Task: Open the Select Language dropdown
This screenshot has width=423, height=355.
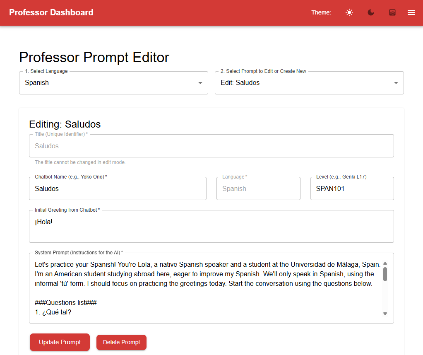Action: (x=108, y=83)
